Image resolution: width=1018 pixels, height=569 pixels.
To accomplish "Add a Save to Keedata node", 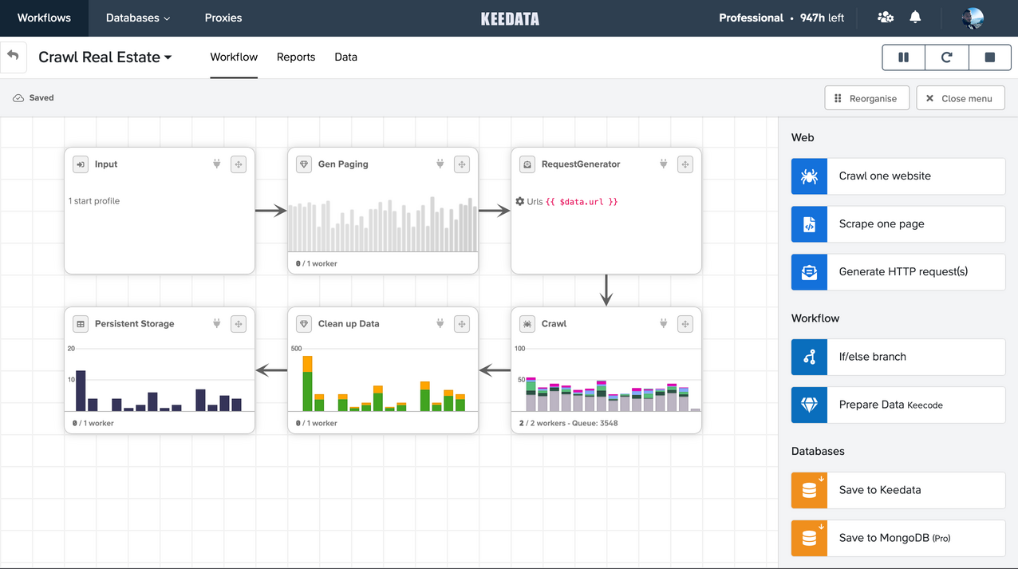I will tap(898, 490).
